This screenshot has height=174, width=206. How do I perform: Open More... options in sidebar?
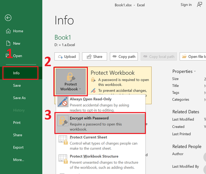[21, 160]
